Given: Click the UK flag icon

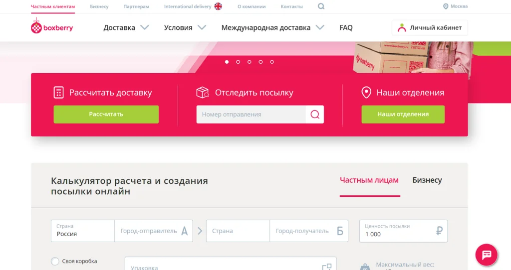Looking at the screenshot, I should click(218, 6).
